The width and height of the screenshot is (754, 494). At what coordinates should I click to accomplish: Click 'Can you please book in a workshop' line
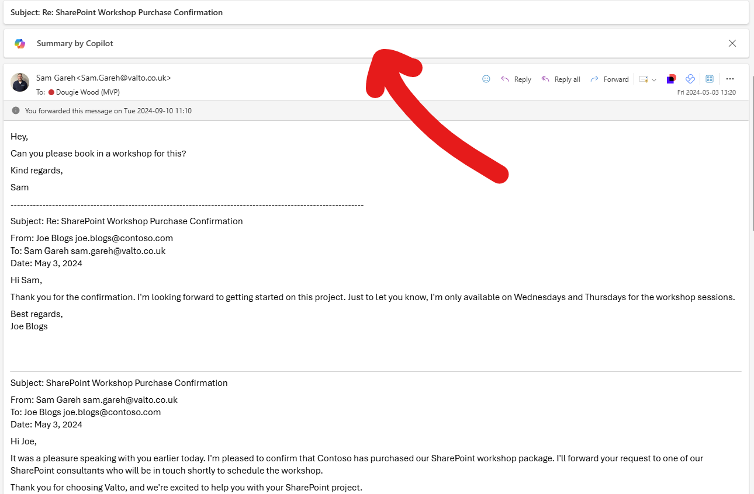(98, 154)
